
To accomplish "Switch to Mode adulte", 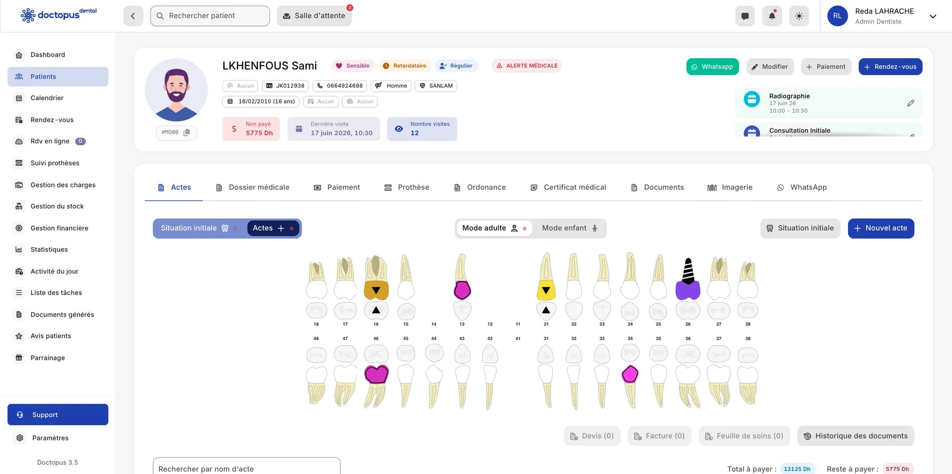I will click(x=494, y=228).
